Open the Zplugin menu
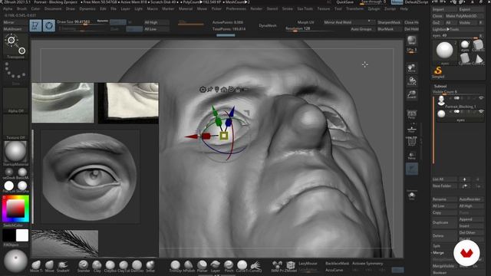 point(374,9)
